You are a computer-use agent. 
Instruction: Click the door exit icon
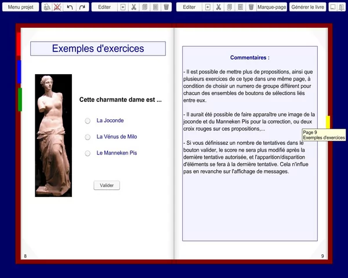point(341,7)
